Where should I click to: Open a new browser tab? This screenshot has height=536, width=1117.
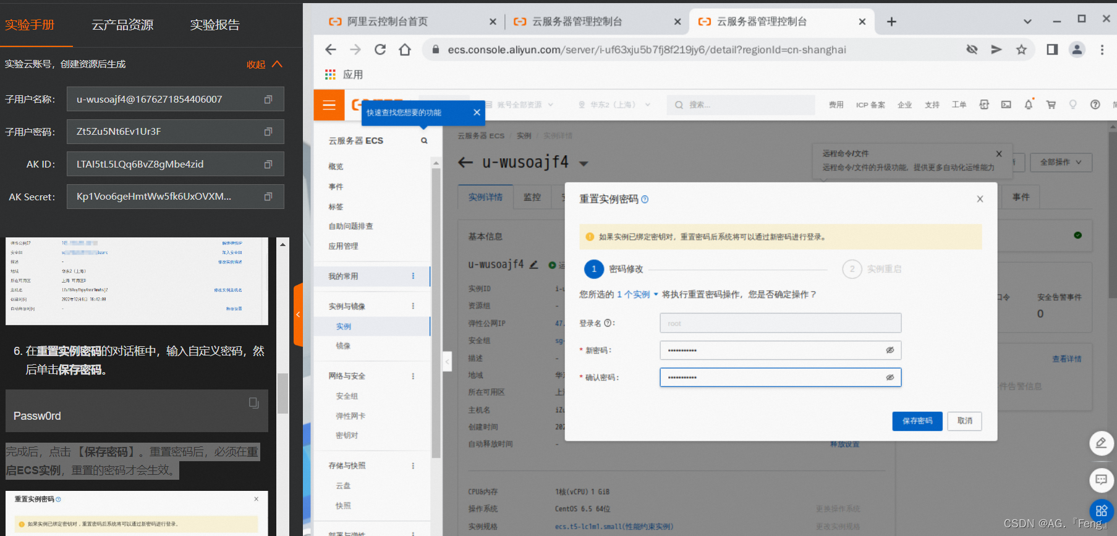891,22
